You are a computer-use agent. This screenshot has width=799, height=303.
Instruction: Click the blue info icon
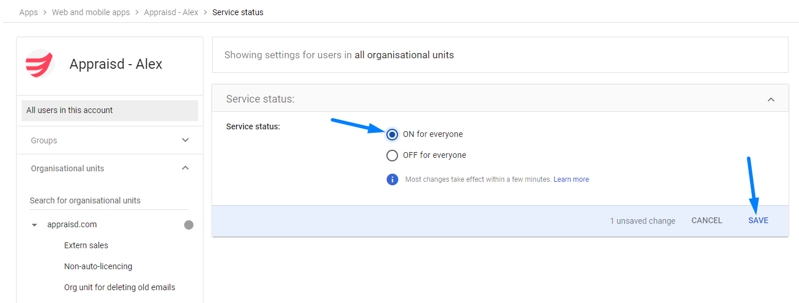(x=392, y=179)
